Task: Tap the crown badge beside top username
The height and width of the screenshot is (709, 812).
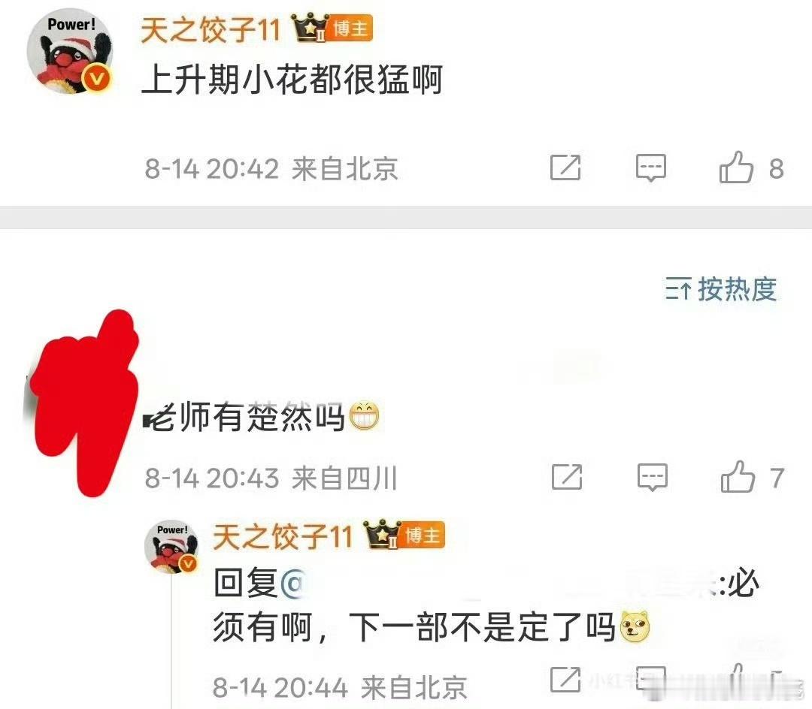Action: [311, 28]
